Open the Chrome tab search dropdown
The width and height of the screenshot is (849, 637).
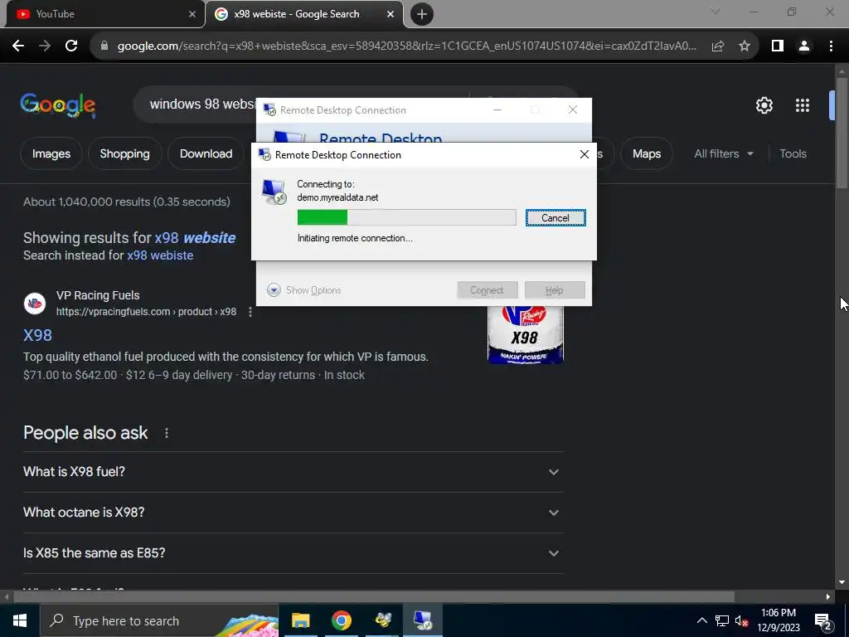[x=716, y=12]
